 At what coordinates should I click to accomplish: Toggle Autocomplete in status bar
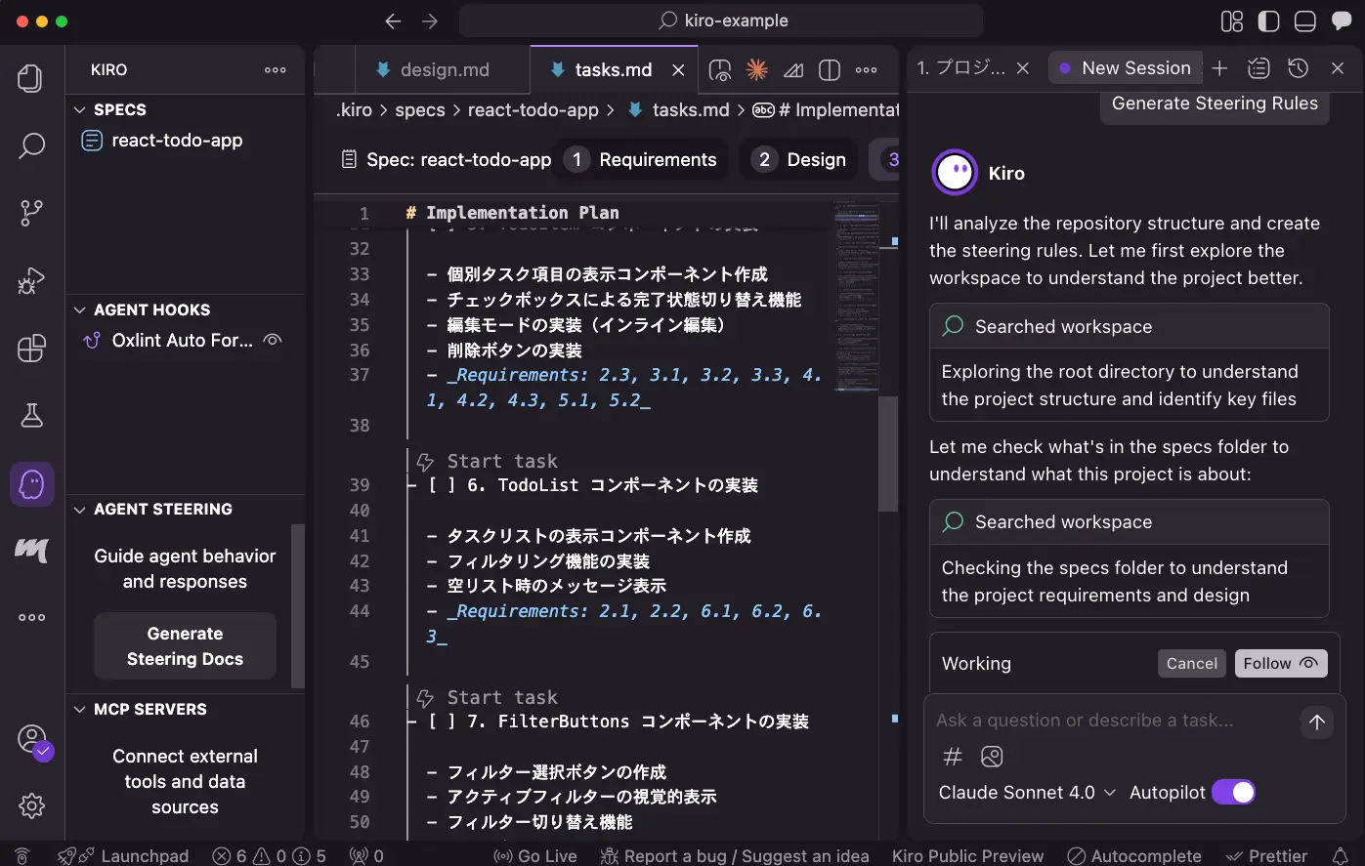[x=1134, y=855]
